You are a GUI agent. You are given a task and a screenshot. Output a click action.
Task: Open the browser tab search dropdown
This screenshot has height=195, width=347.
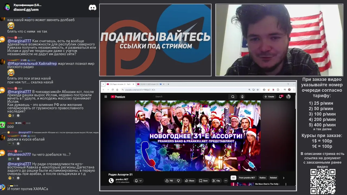click(x=103, y=84)
